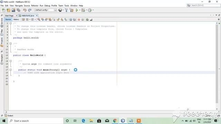Click the Find Next Occurrence icon
The height and width of the screenshot is (124, 221).
coord(46,20)
